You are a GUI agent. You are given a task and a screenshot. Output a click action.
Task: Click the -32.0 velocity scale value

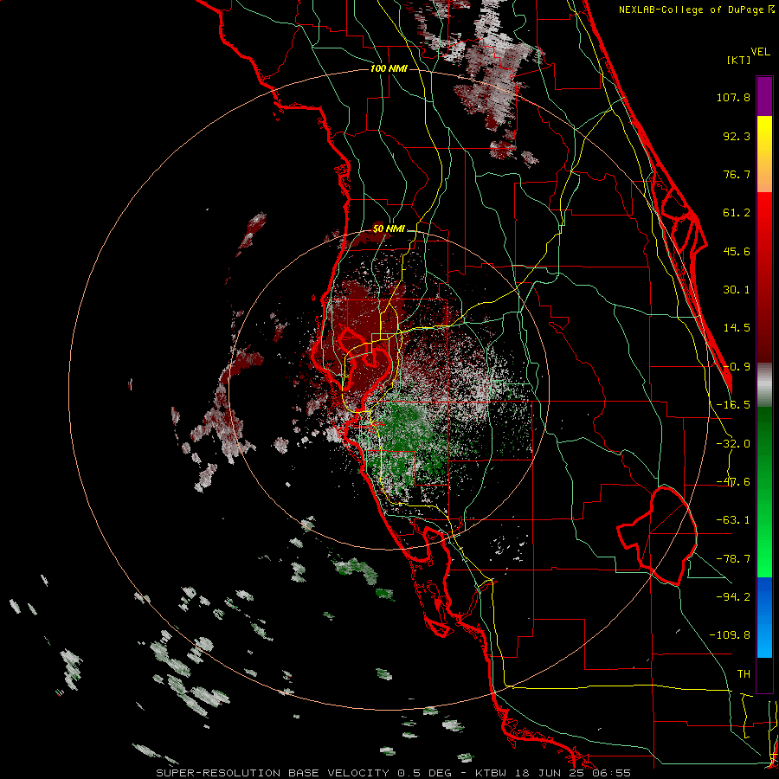733,444
